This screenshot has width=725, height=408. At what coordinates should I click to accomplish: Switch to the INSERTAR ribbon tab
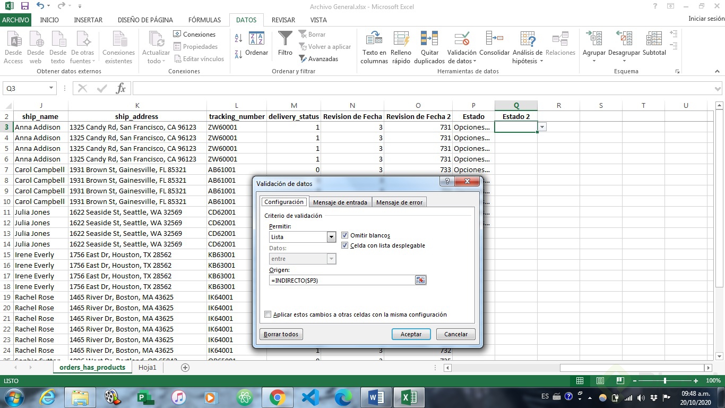click(88, 20)
